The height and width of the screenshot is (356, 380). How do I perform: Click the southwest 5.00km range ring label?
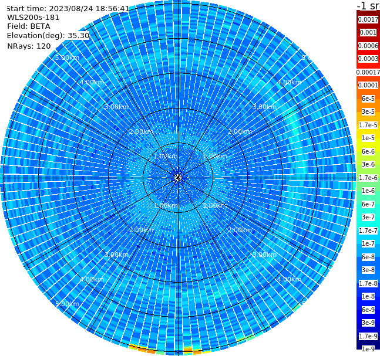coord(67,304)
